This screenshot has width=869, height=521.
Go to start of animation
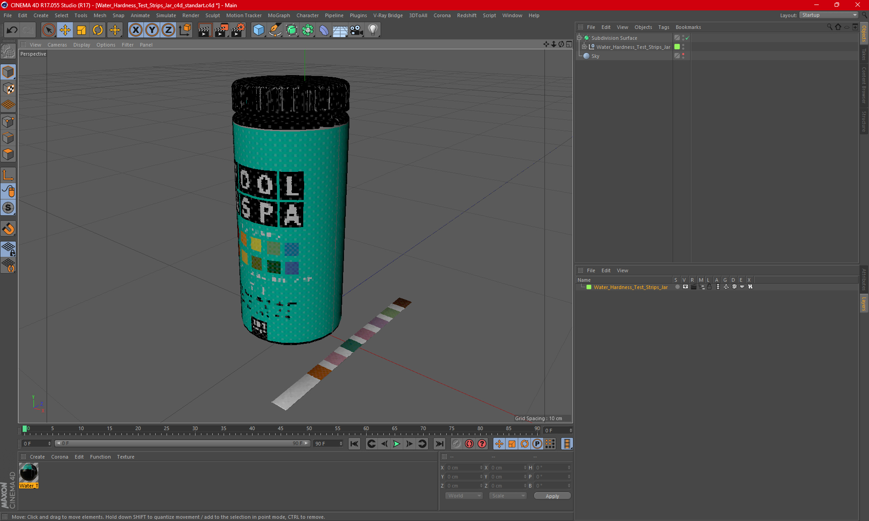coord(354,444)
